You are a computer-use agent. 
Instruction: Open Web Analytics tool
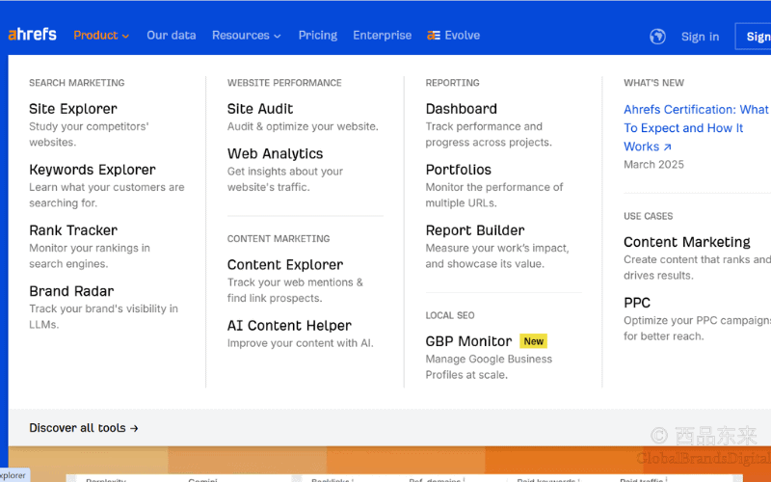275,154
